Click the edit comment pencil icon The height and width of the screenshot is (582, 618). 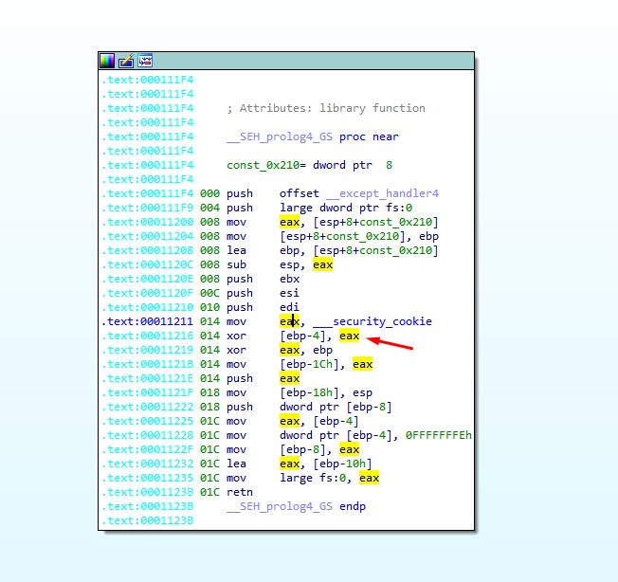[x=126, y=61]
